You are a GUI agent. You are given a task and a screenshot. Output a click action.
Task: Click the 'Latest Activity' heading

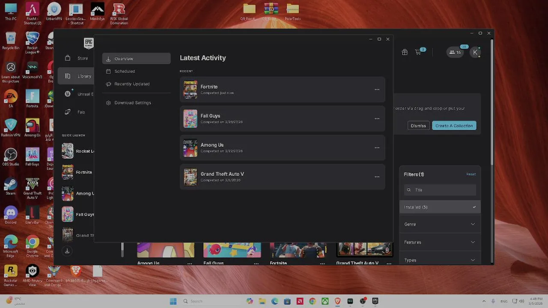point(203,58)
